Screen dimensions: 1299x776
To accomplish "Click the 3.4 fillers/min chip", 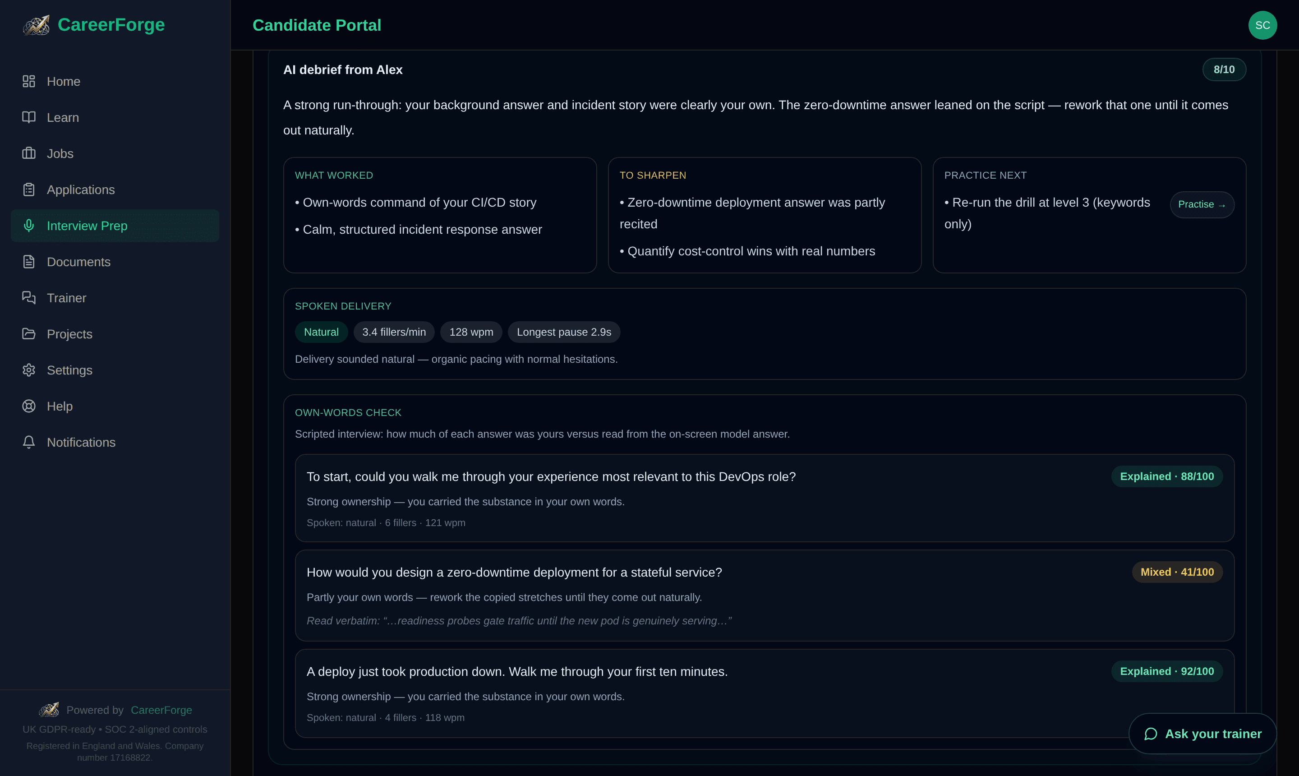I will click(394, 332).
